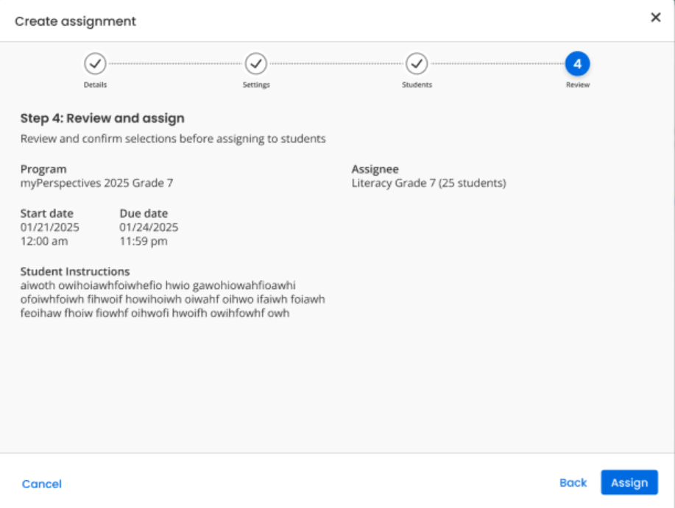
Task: Click the Student Instructions text block
Action: coord(173,299)
